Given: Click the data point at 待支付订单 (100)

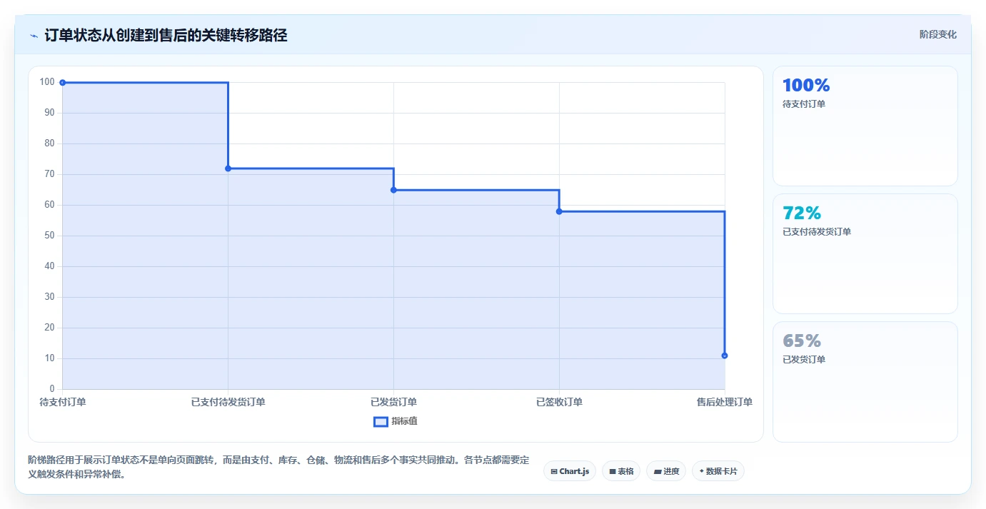Looking at the screenshot, I should [63, 83].
